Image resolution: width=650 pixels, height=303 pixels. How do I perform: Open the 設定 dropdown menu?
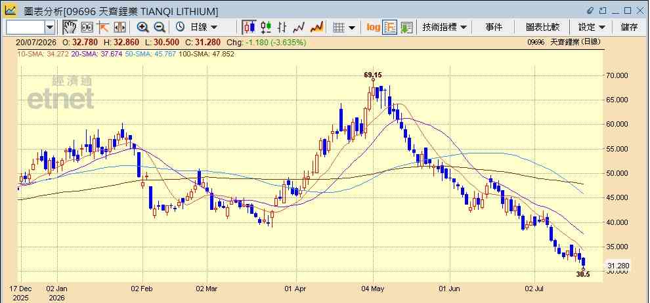(592, 28)
